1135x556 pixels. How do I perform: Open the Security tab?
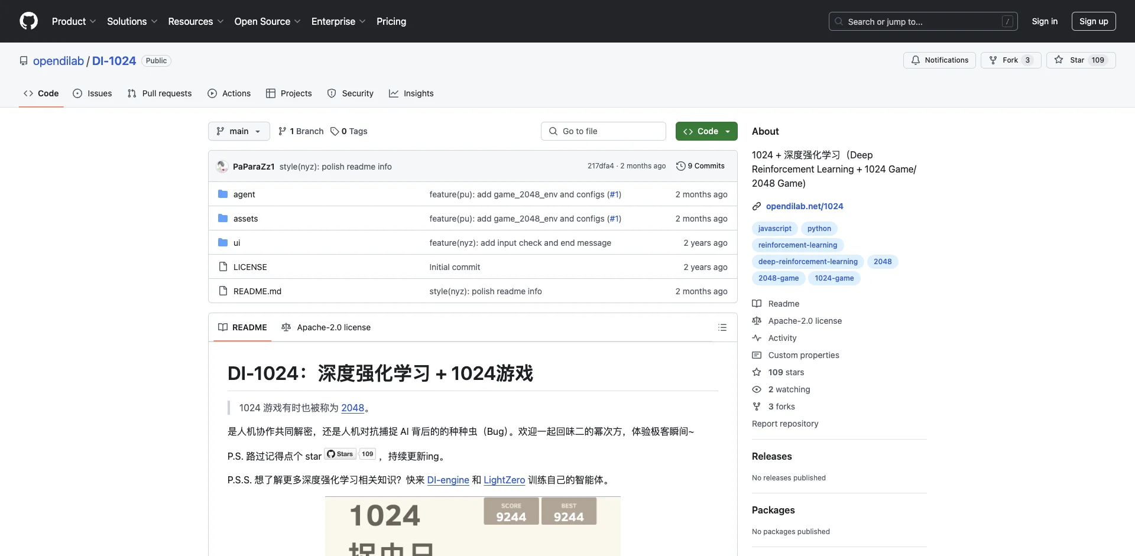(x=351, y=93)
